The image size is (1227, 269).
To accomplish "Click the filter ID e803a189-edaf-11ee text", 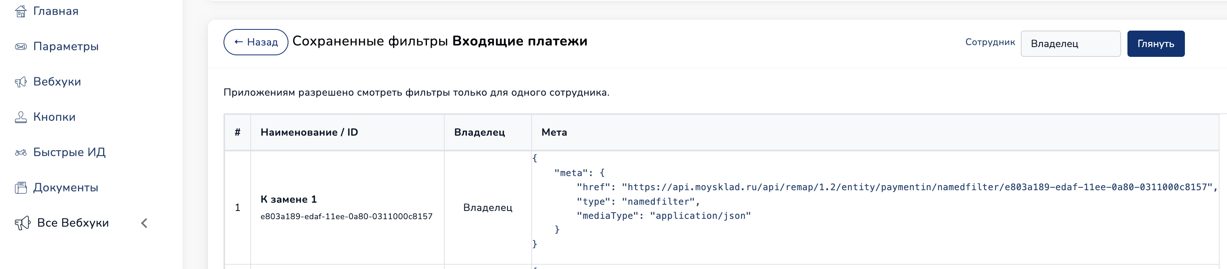I will click(346, 216).
